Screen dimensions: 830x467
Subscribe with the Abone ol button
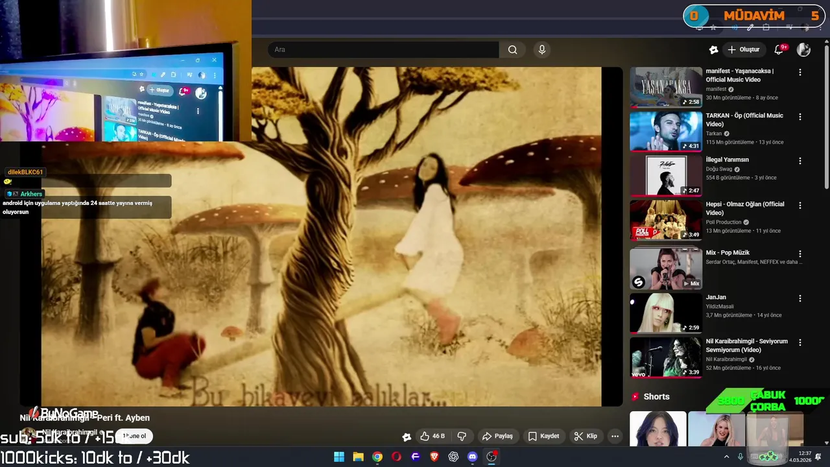click(134, 436)
